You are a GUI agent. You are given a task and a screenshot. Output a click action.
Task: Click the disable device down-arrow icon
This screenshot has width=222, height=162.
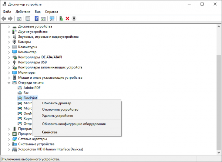74,18
